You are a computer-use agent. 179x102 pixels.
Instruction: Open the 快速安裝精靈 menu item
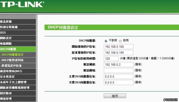coord(18,27)
